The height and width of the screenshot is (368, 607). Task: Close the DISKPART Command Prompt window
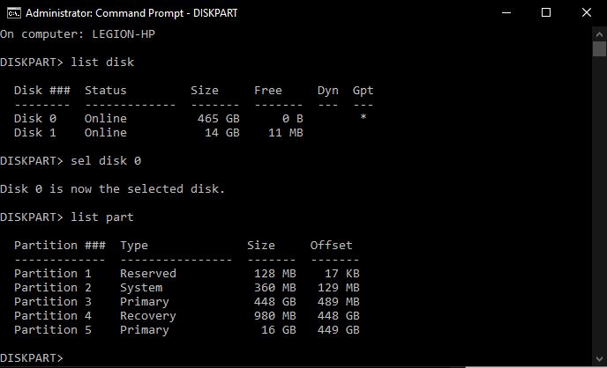[587, 12]
